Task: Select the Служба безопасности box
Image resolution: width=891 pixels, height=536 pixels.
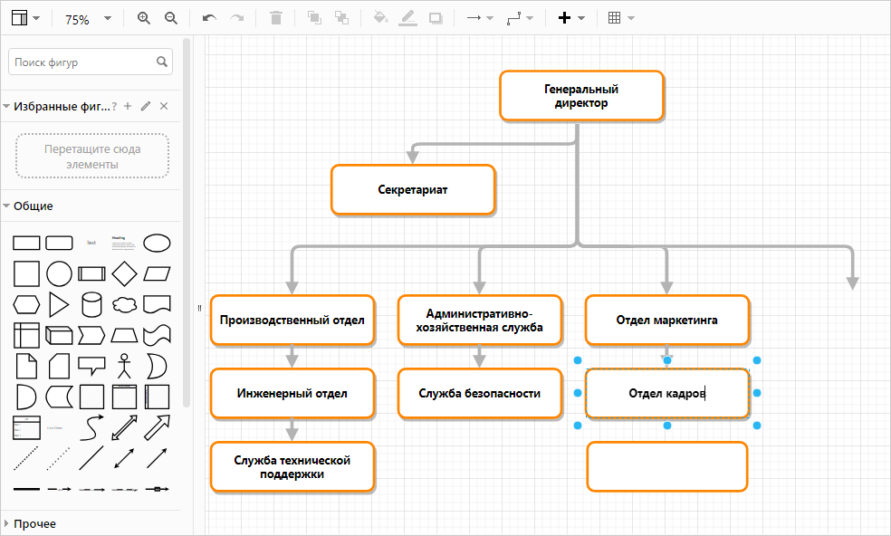Action: tap(480, 393)
